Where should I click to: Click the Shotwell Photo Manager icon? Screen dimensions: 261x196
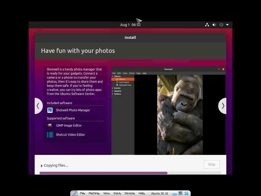(50, 110)
